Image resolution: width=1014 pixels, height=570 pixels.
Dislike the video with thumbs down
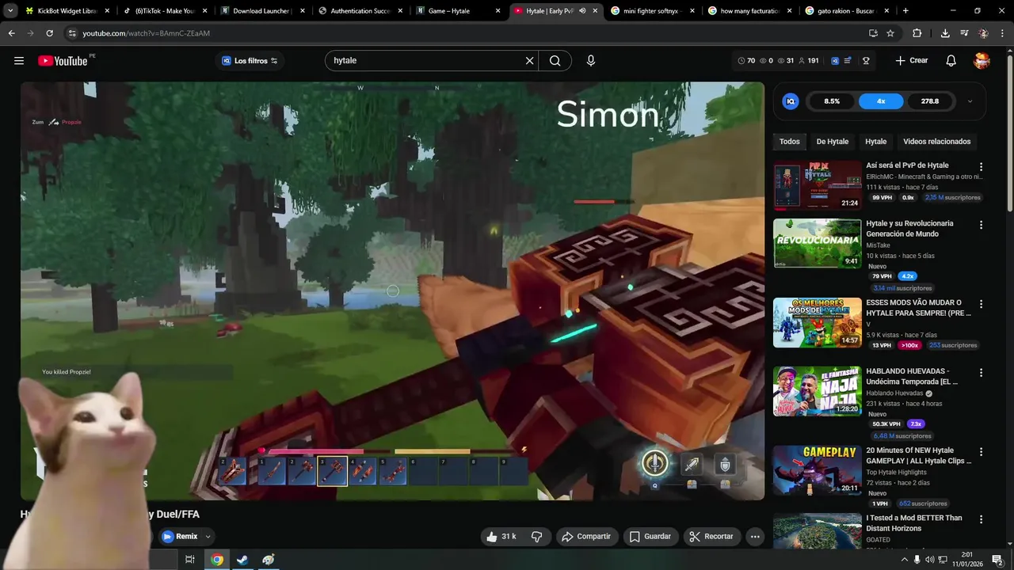click(x=536, y=537)
